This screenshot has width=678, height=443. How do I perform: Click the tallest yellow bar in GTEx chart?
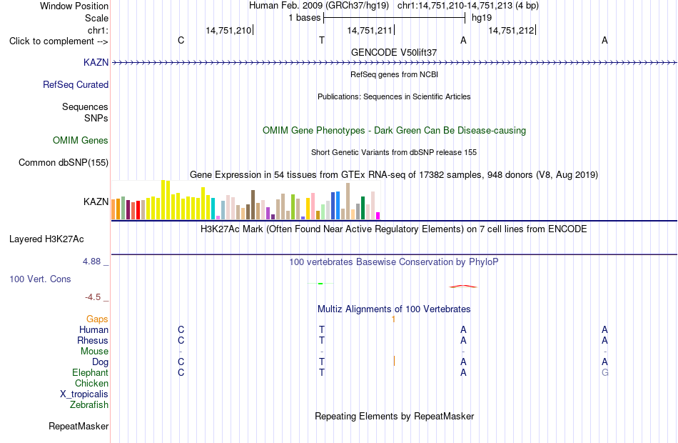tap(163, 199)
